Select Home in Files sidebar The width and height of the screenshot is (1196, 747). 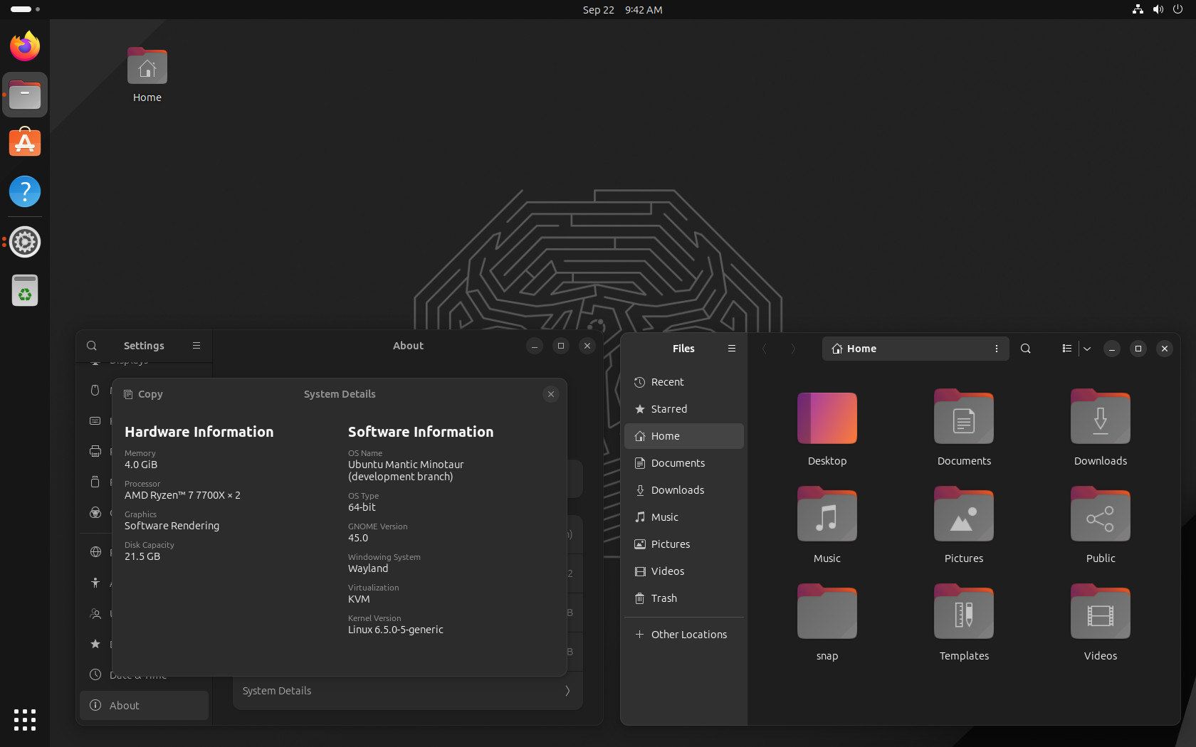684,436
